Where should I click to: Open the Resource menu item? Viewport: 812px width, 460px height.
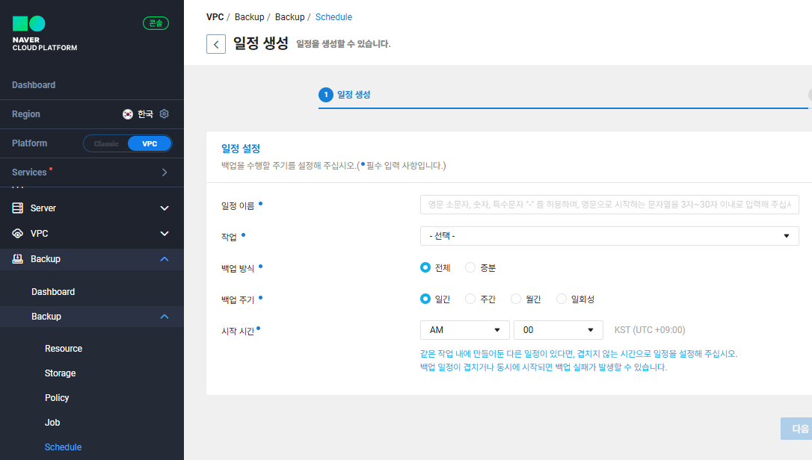coord(63,349)
